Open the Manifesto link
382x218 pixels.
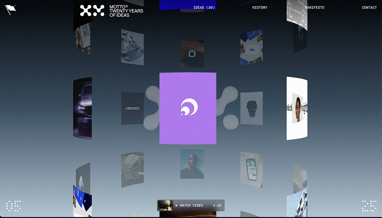tap(315, 8)
